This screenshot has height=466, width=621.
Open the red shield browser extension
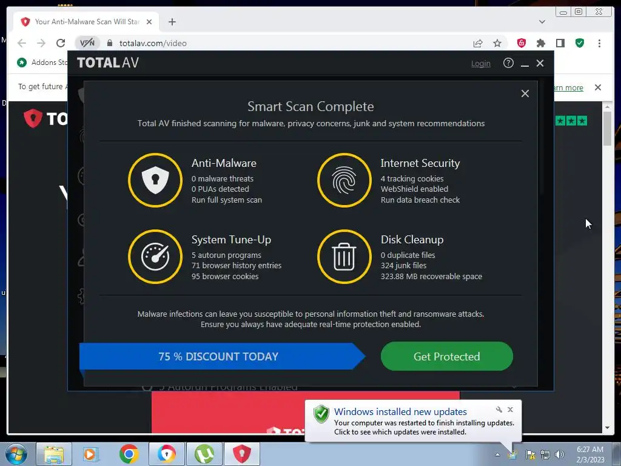(522, 43)
